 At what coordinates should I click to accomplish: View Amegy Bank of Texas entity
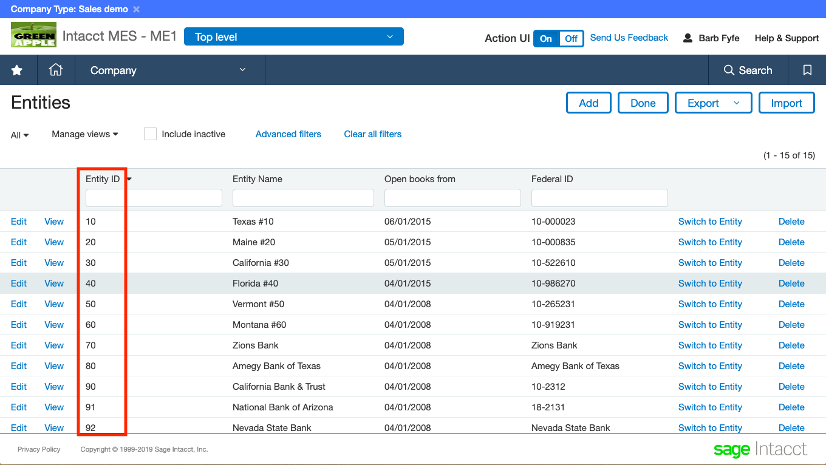54,366
